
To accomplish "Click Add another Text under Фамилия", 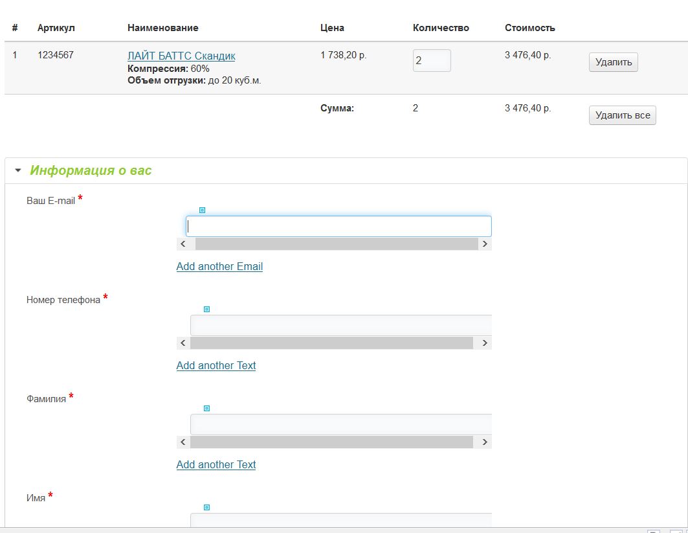I will coord(216,465).
